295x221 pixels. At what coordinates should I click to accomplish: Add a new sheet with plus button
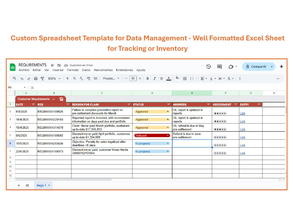(x=19, y=185)
